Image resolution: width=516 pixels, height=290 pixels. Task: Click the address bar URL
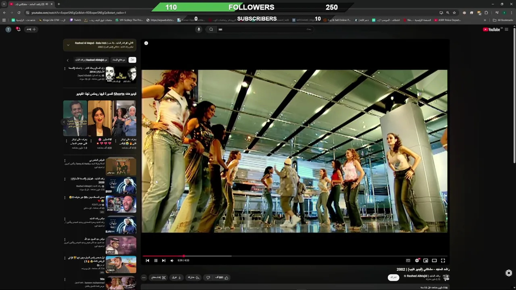click(x=79, y=12)
